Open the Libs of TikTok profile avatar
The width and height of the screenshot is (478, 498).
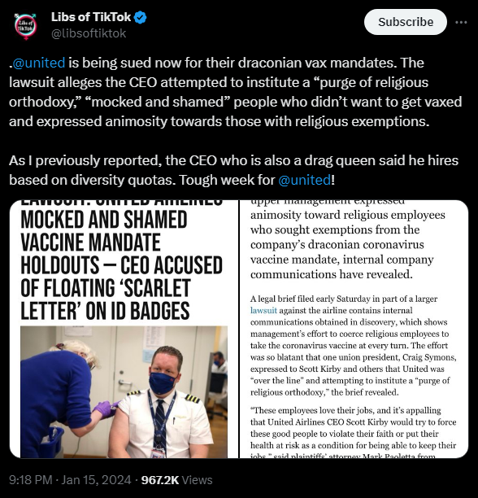tap(25, 26)
